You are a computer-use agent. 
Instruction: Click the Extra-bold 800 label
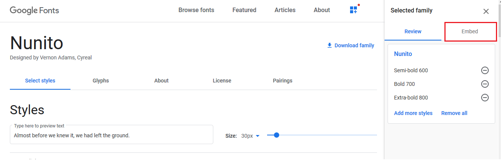pos(411,98)
